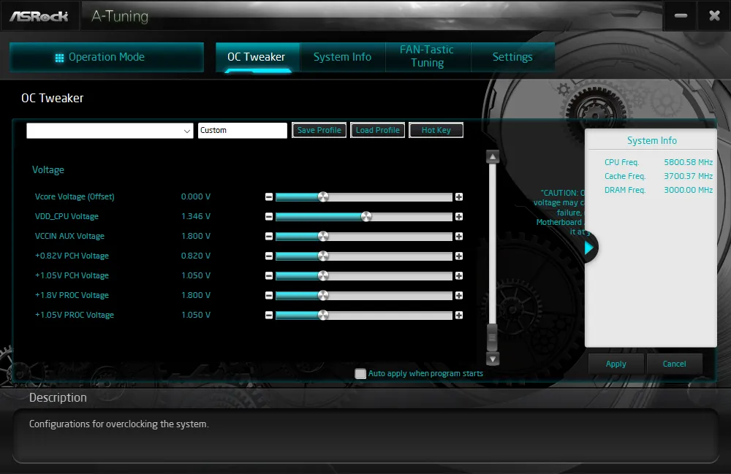Apply the voltage changes
The image size is (731, 474).
pos(616,364)
